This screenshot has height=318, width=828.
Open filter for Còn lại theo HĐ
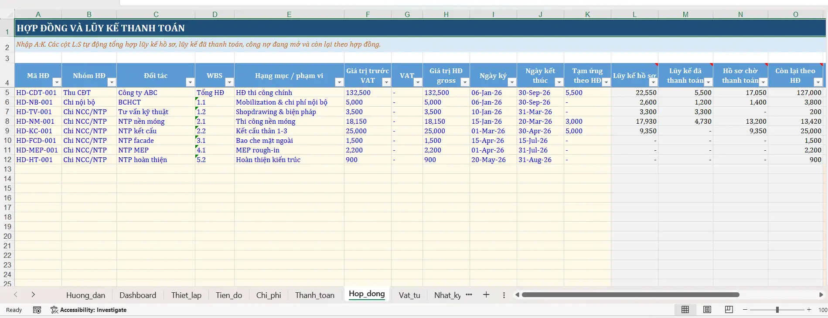[x=818, y=82]
